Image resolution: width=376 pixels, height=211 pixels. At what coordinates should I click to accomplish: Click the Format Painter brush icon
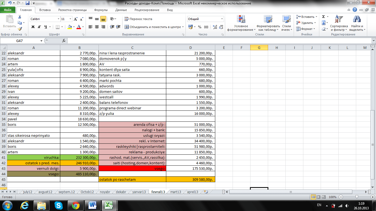tap(20, 29)
